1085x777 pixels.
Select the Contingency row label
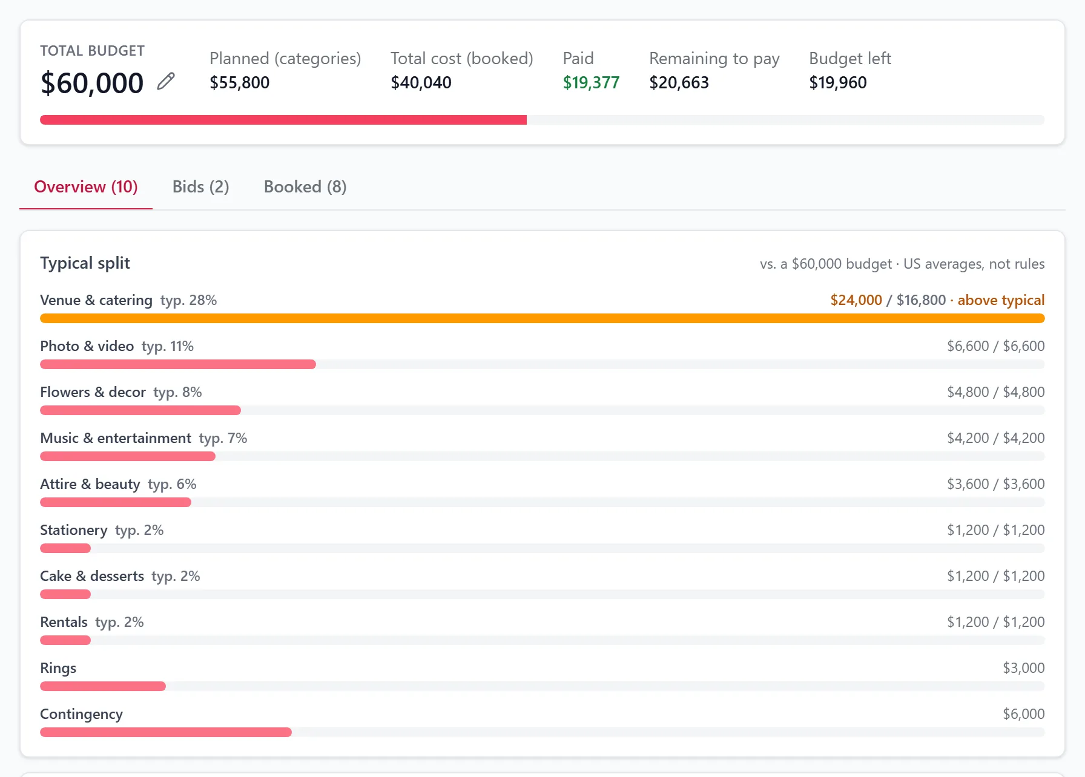[82, 714]
